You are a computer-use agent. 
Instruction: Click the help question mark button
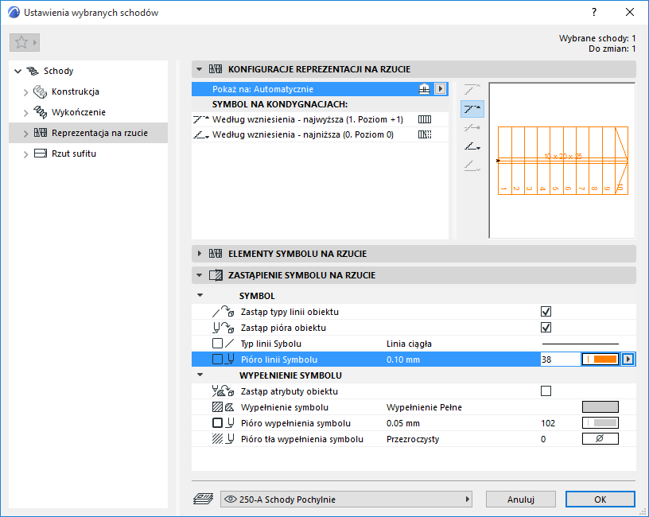coord(594,13)
